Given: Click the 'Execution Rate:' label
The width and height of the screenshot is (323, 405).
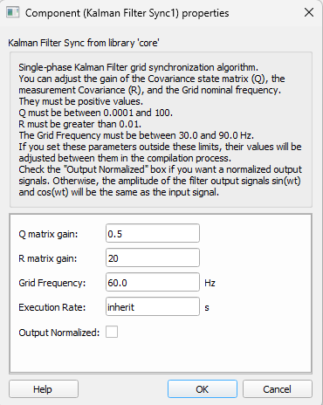Looking at the screenshot, I should 52,307.
